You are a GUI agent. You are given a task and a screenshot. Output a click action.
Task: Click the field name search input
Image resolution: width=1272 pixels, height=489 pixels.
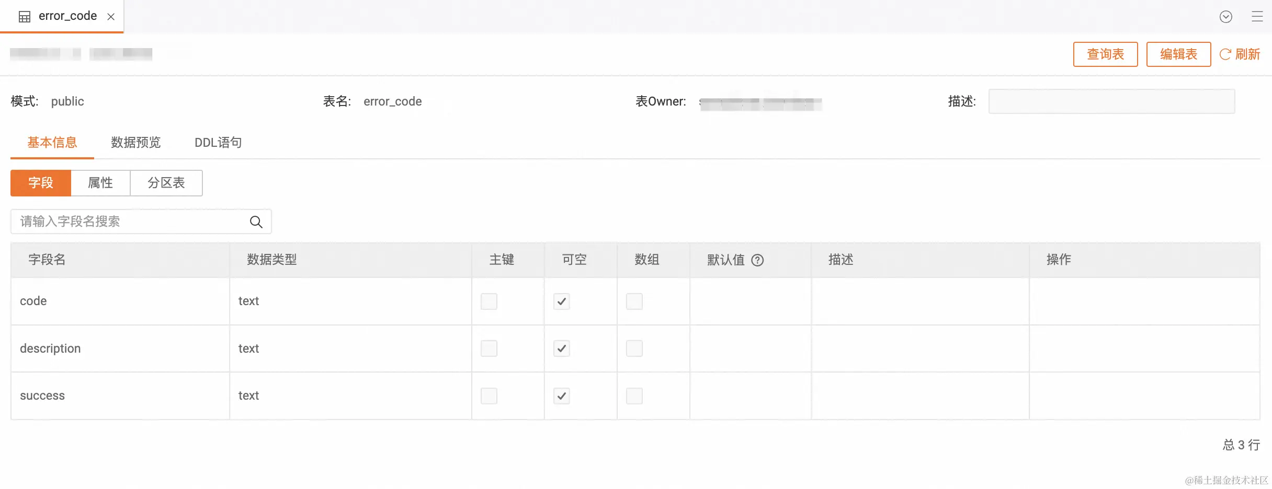[x=131, y=222]
